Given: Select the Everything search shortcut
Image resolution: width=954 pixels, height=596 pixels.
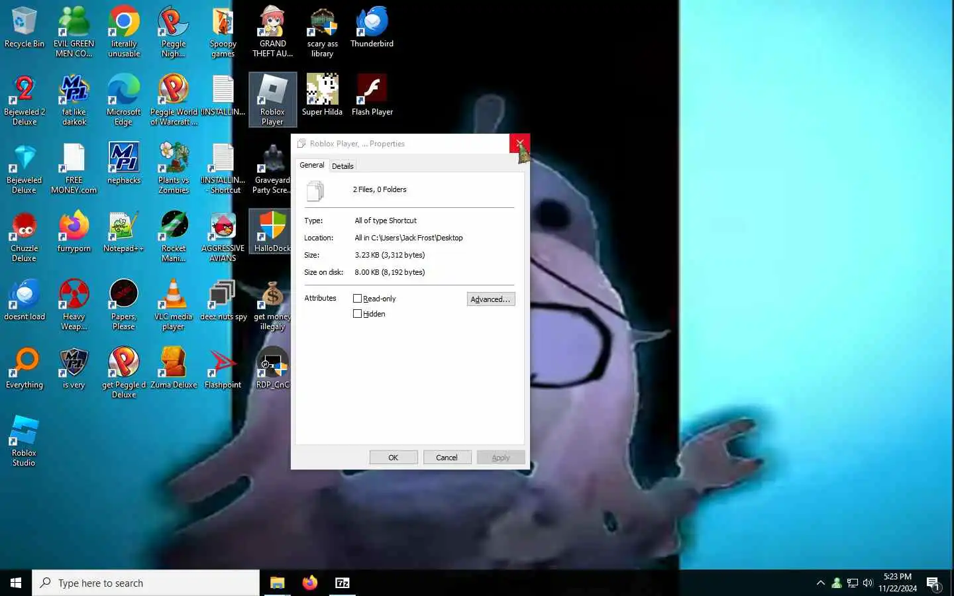Looking at the screenshot, I should [25, 368].
